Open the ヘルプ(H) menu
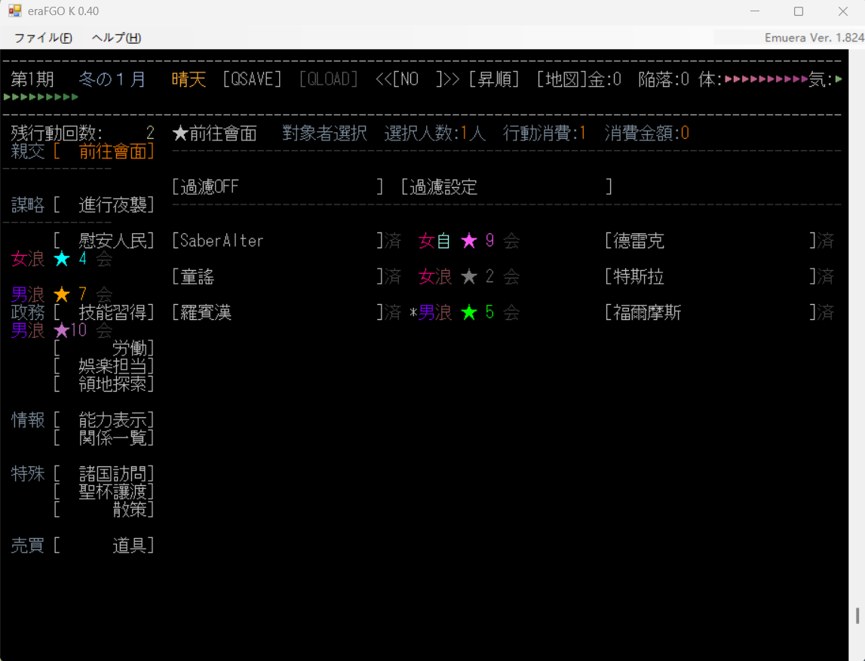This screenshot has height=661, width=865. click(116, 38)
